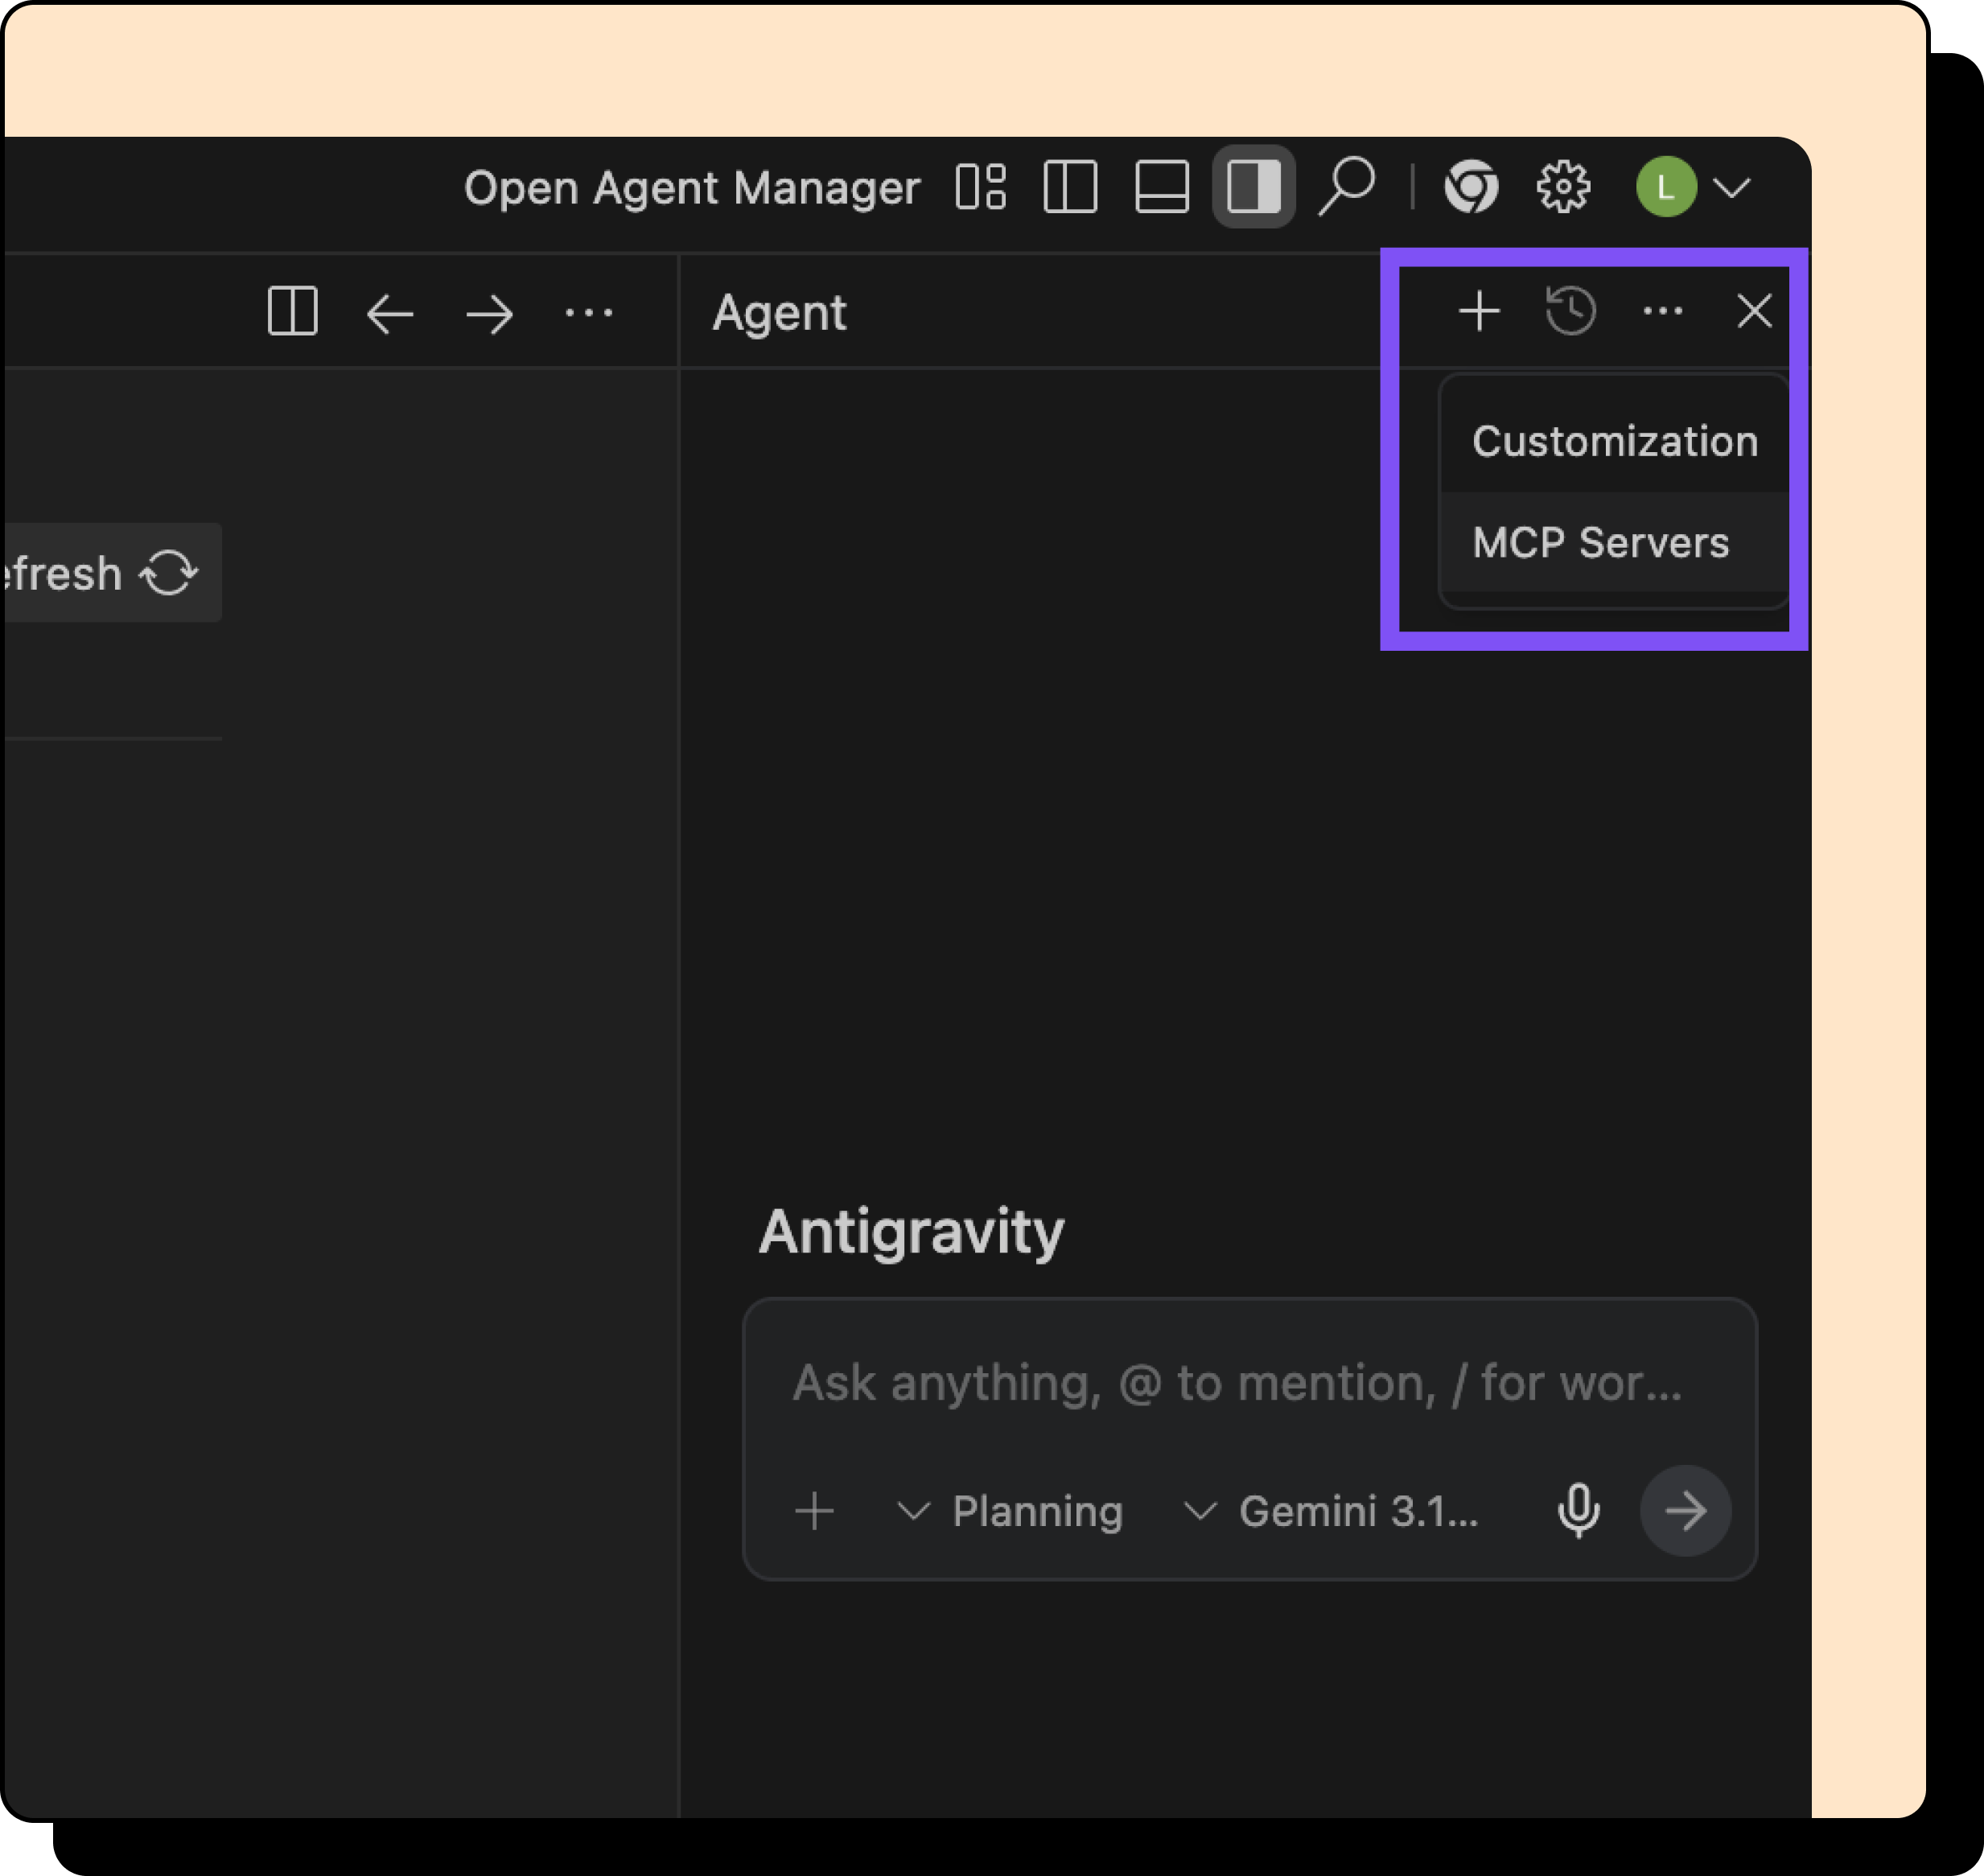Open the search magnifier icon
Screen dimensions: 1984x1876
click(1346, 185)
